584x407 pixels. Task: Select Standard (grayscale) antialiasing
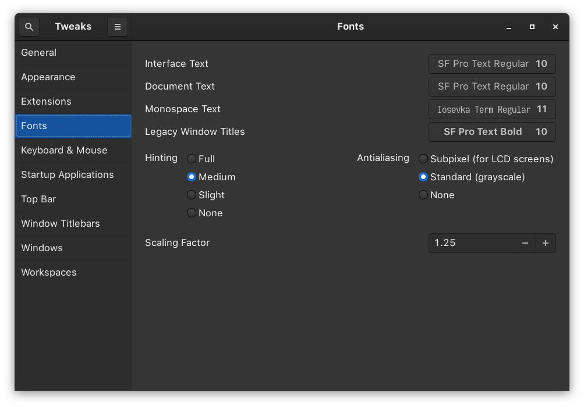point(472,177)
